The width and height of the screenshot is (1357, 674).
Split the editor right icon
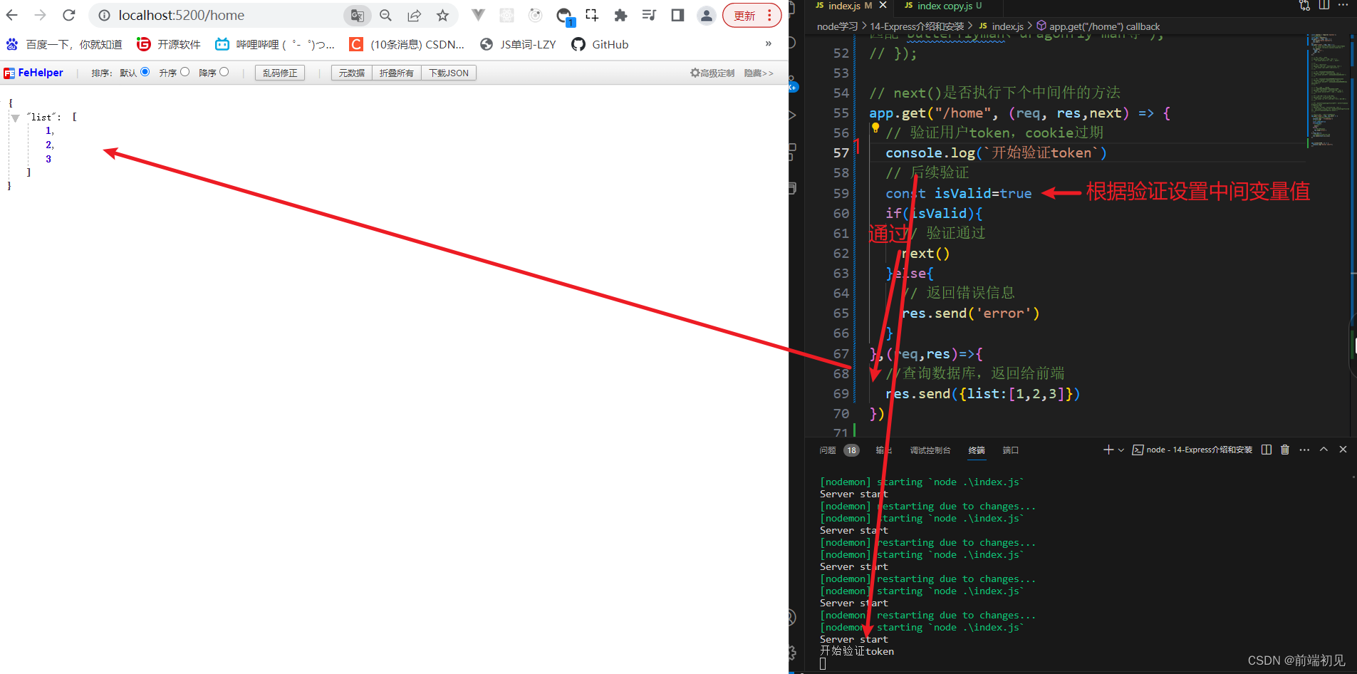click(x=1324, y=5)
